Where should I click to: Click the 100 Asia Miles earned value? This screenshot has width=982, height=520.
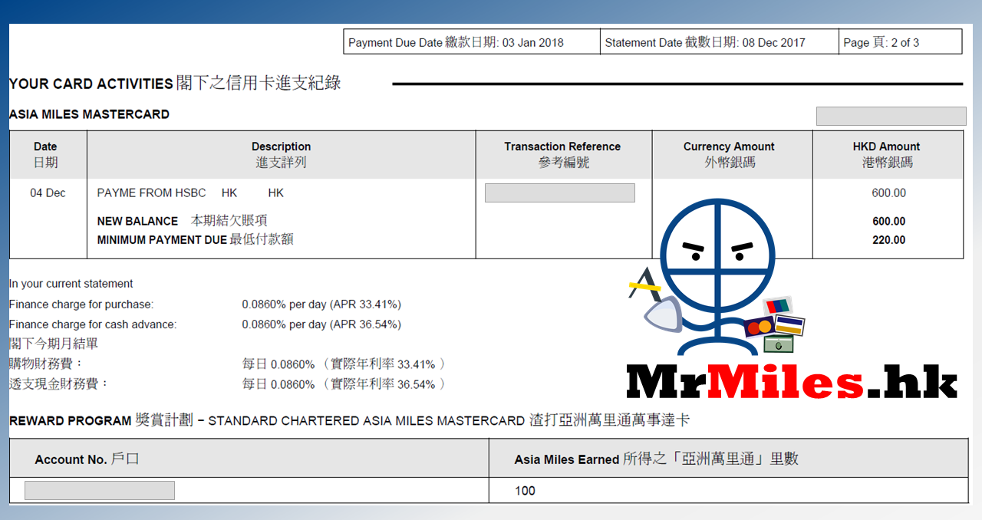(525, 491)
